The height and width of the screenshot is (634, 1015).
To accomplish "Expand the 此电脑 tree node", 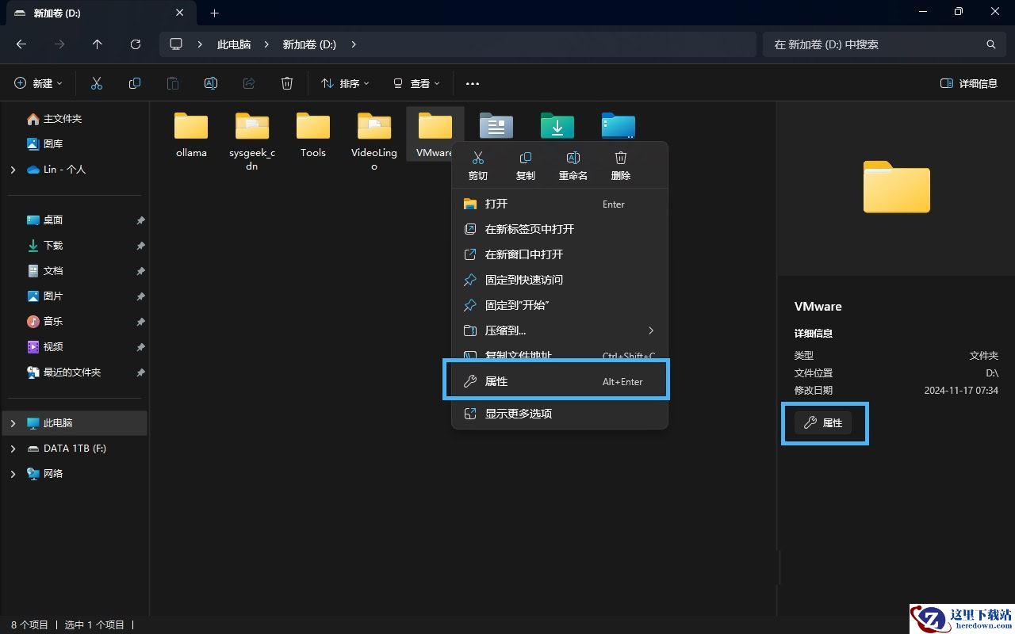I will point(13,423).
